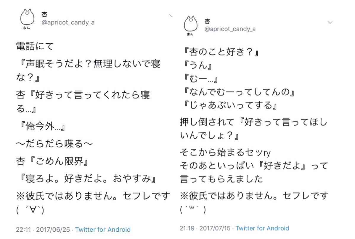Select the 電話にて line of the left tweet
Image resolution: width=355 pixels, height=239 pixels.
(x=35, y=46)
